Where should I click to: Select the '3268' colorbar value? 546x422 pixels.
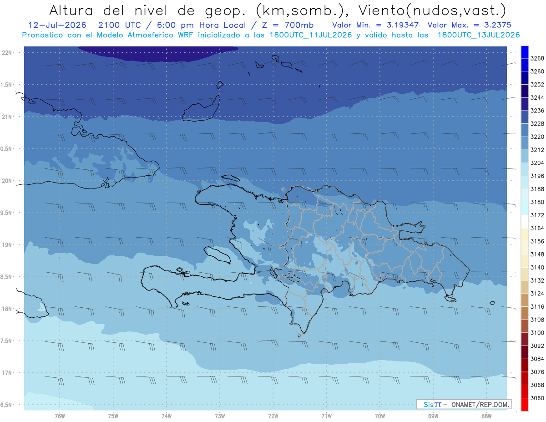pos(537,58)
